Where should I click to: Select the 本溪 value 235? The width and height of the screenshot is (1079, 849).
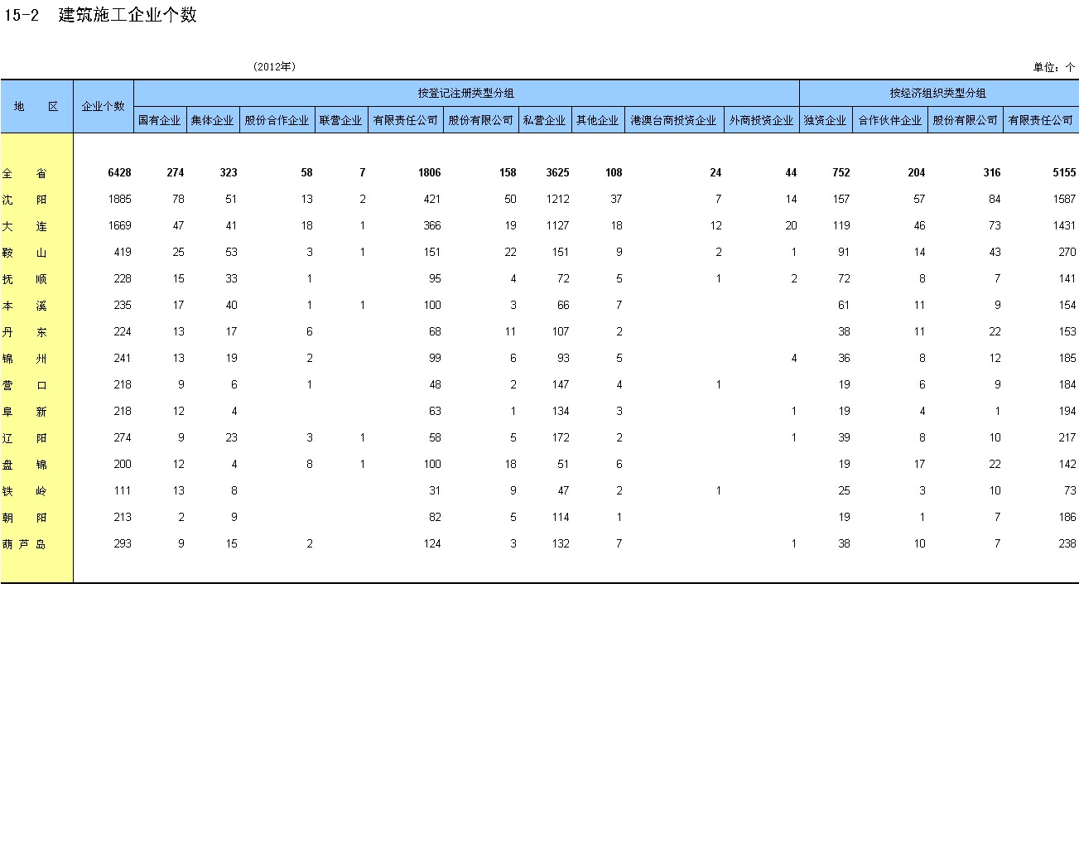123,305
